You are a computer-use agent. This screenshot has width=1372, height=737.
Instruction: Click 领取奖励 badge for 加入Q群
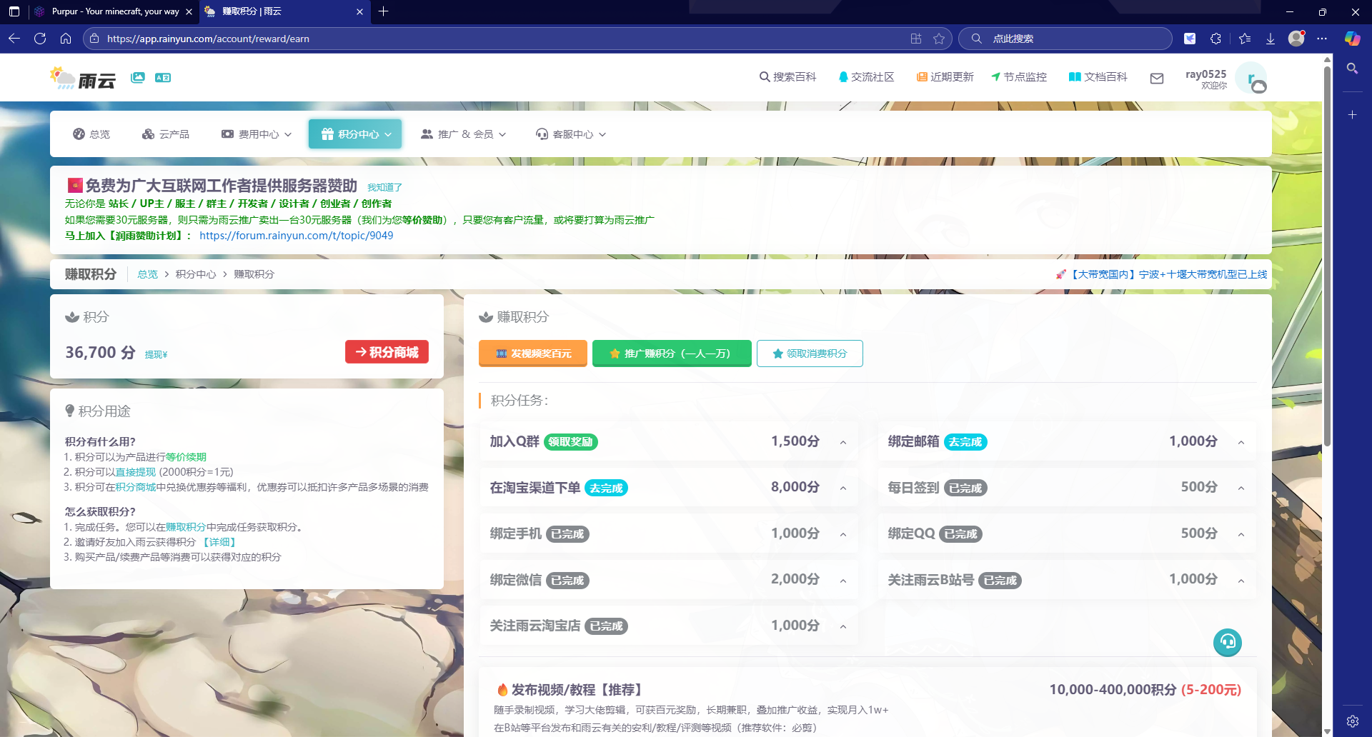571,442
